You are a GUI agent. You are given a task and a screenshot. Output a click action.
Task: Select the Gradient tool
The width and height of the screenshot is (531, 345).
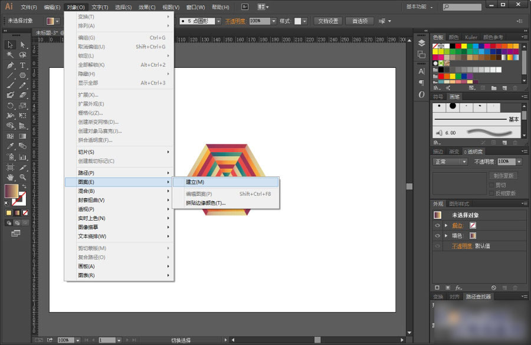(x=22, y=136)
